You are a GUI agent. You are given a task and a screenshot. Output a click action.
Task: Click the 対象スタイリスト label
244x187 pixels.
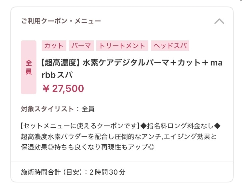pyautogui.click(x=47, y=109)
